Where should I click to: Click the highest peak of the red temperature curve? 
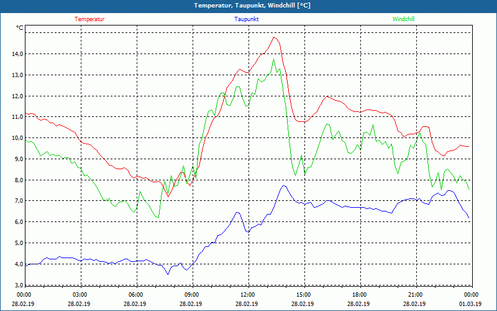click(x=273, y=37)
